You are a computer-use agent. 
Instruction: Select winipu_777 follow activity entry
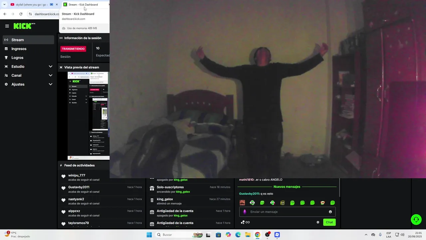pyautogui.click(x=102, y=177)
